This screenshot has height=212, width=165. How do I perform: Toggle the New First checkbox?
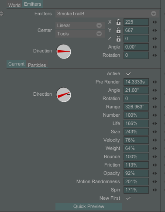coord(128,198)
